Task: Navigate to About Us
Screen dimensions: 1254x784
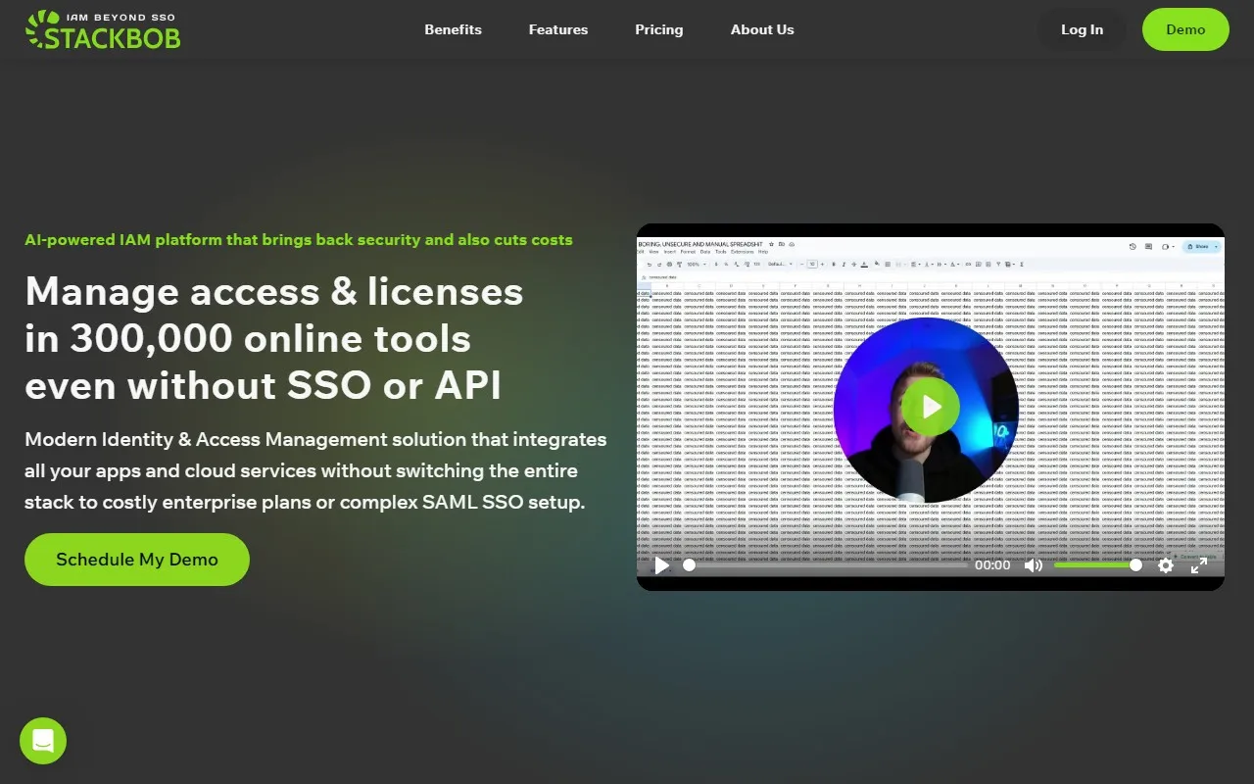Action: point(762,29)
